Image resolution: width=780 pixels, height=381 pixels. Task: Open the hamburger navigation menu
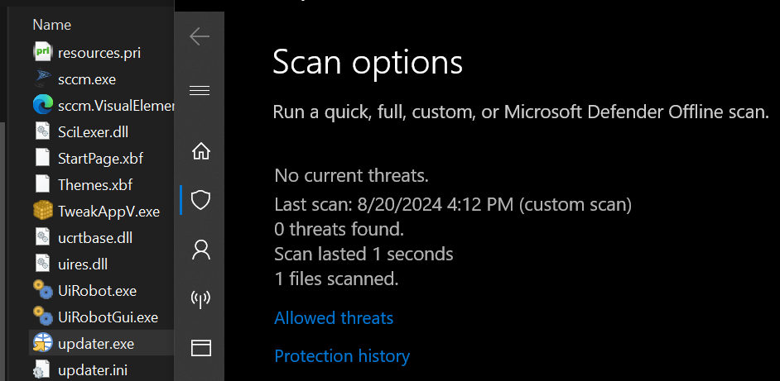(200, 90)
